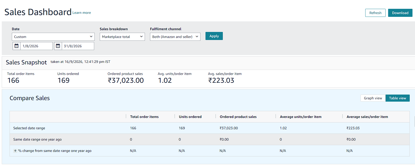Click the Apply button

pyautogui.click(x=214, y=36)
